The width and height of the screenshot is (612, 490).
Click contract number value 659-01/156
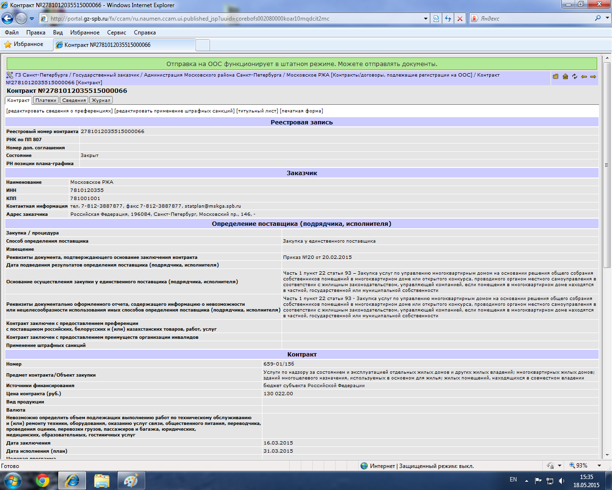pos(279,364)
